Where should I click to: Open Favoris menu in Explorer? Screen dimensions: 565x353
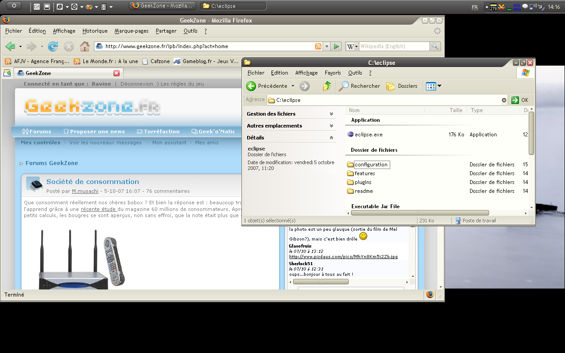click(333, 73)
